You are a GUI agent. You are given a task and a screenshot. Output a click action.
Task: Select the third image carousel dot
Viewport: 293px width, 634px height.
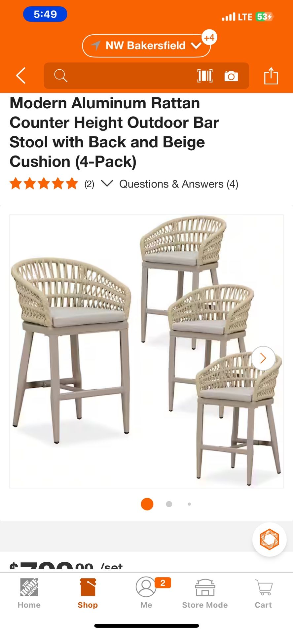(189, 504)
